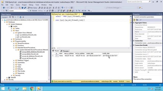Collapse the System Databases node
Image resolution: width=163 pixels, height=91 pixels.
7,24
